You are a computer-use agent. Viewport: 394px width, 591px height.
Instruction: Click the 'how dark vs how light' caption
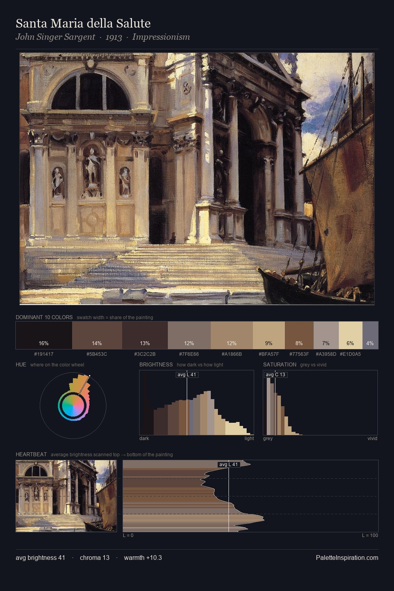coord(200,365)
